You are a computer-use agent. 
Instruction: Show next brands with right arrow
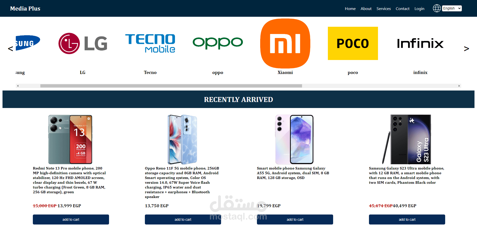[x=466, y=48]
